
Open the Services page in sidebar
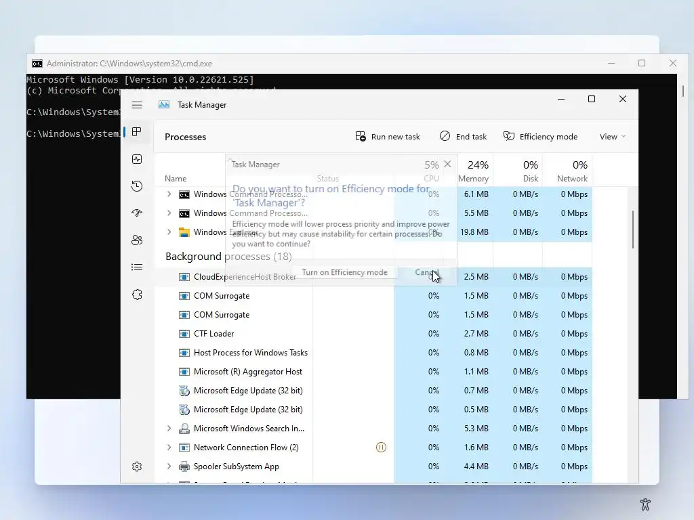(x=137, y=295)
